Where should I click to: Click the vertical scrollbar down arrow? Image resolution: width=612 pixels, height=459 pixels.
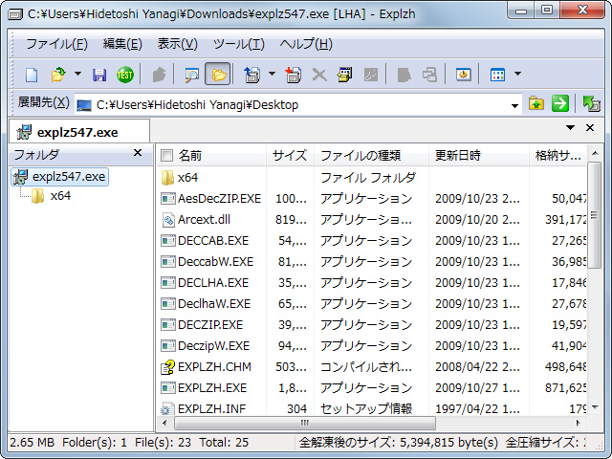[x=595, y=407]
